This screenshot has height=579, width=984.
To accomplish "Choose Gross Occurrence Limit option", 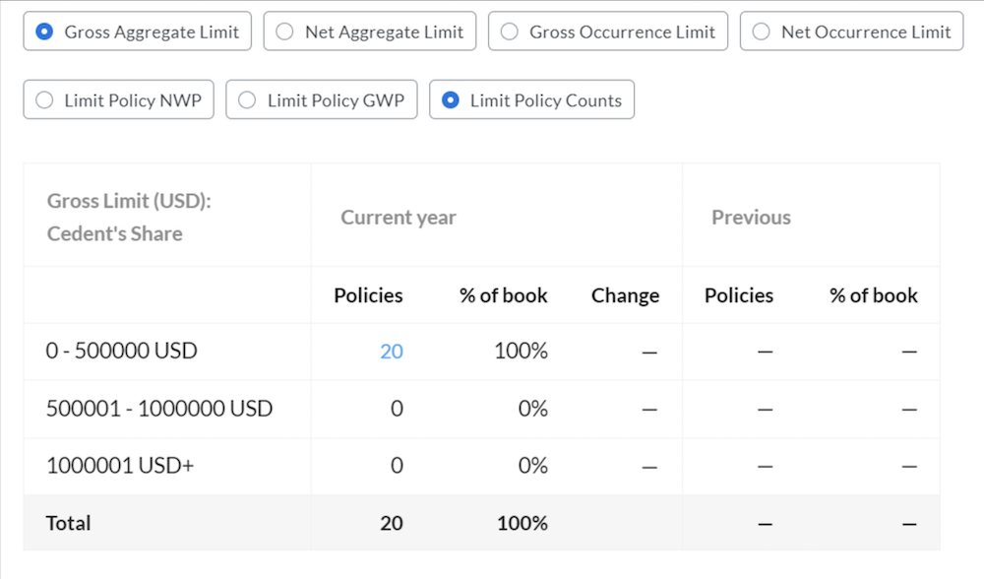I will click(608, 32).
